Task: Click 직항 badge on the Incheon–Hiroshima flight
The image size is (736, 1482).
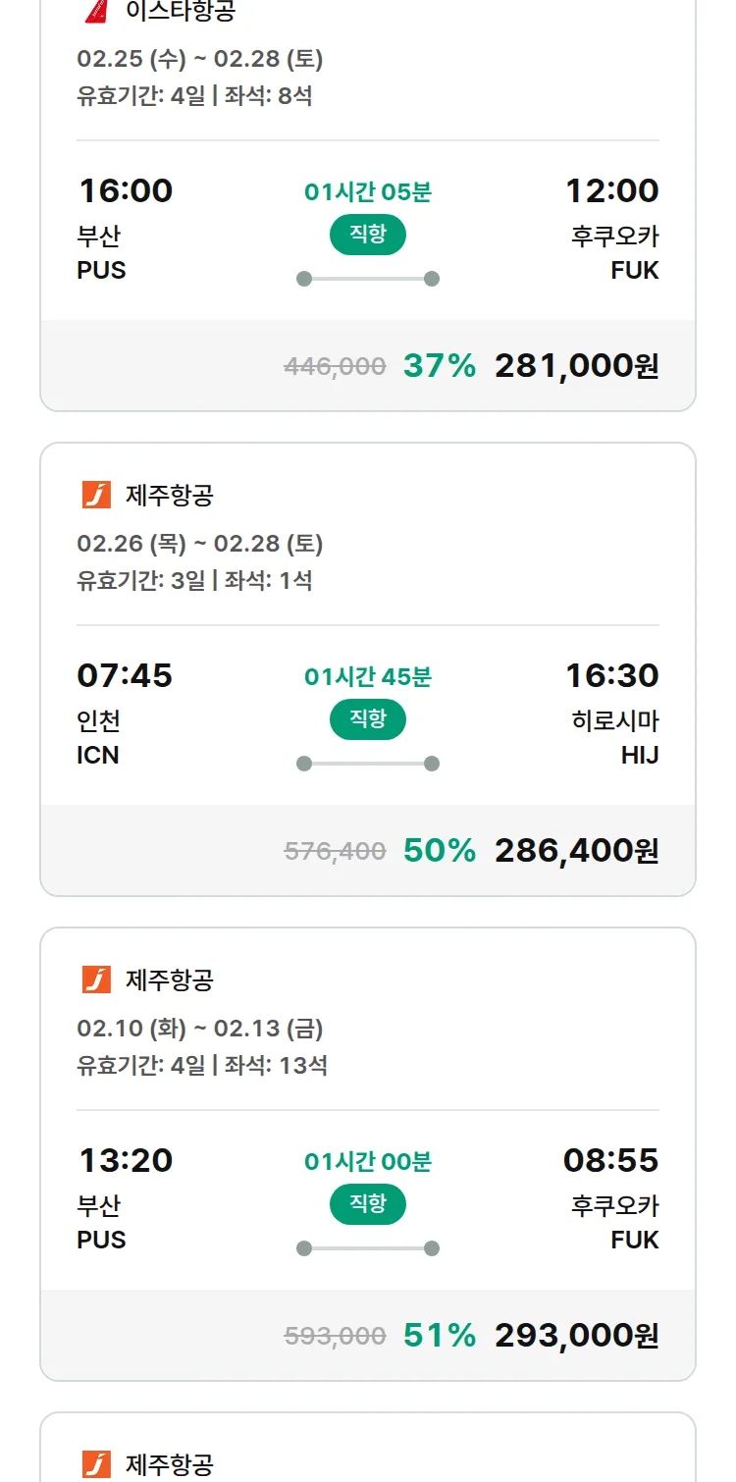Action: click(x=368, y=719)
